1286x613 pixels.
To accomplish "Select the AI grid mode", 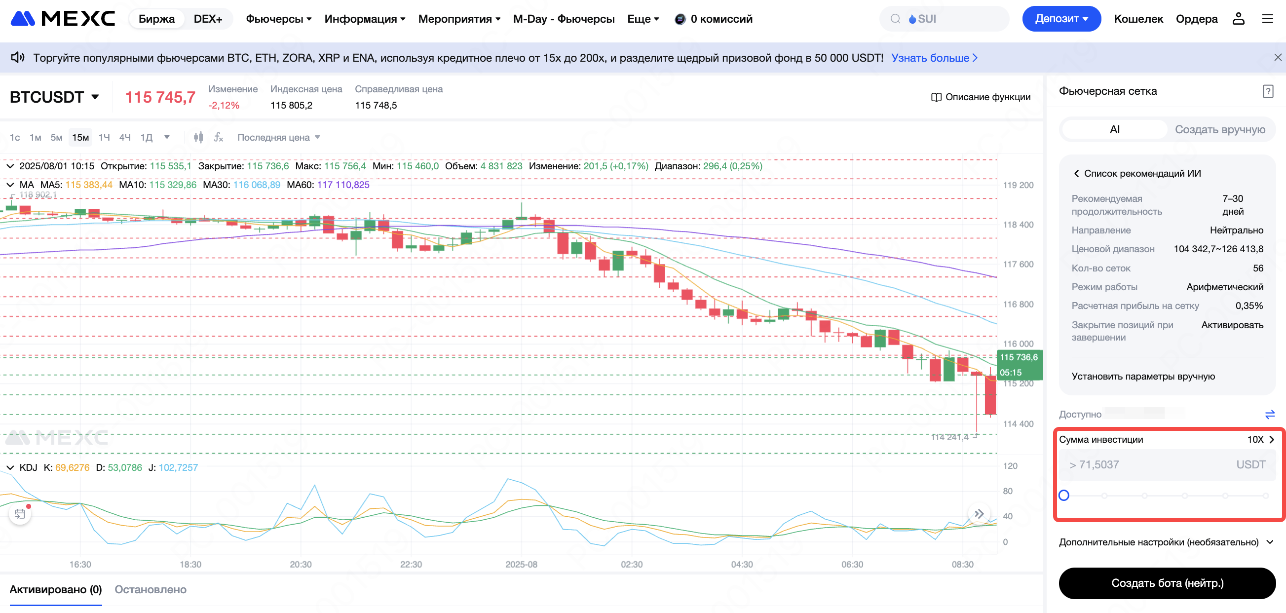I will tap(1114, 129).
